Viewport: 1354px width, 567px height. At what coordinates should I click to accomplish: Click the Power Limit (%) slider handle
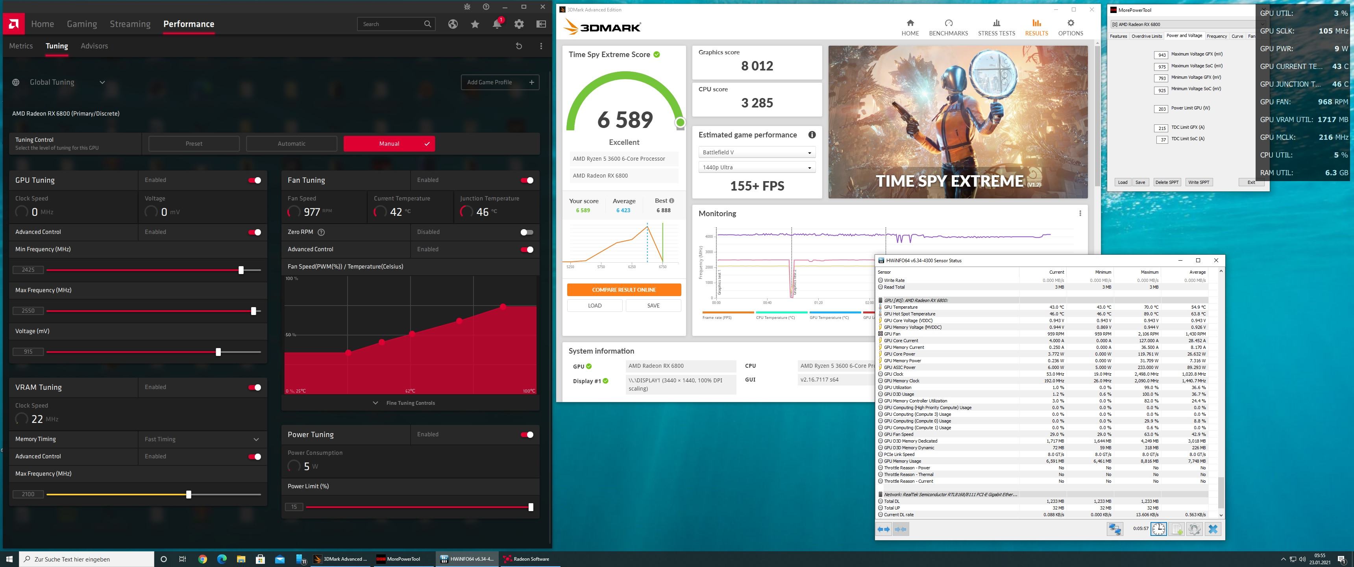click(x=531, y=507)
